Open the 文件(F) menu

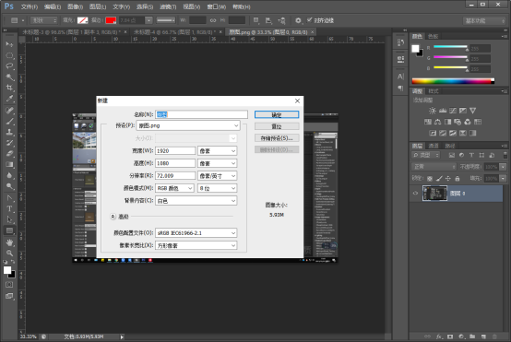point(30,6)
